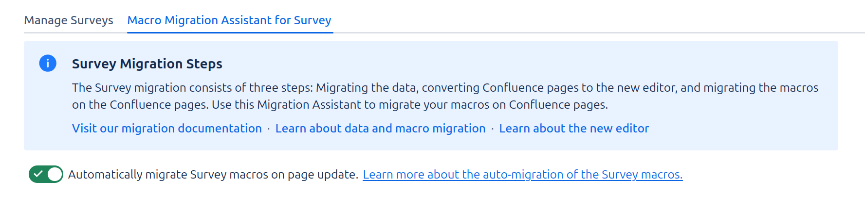This screenshot has width=865, height=213.
Task: Click the second line mentioning Migration Assistant
Action: [x=340, y=105]
